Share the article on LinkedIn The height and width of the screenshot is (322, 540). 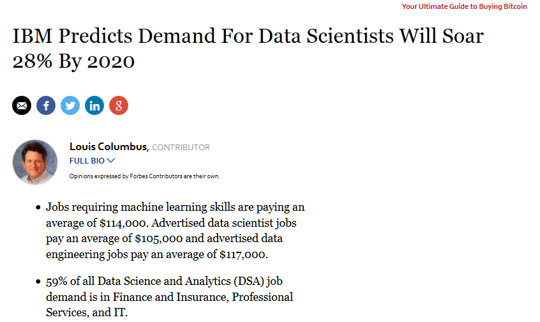(x=94, y=105)
